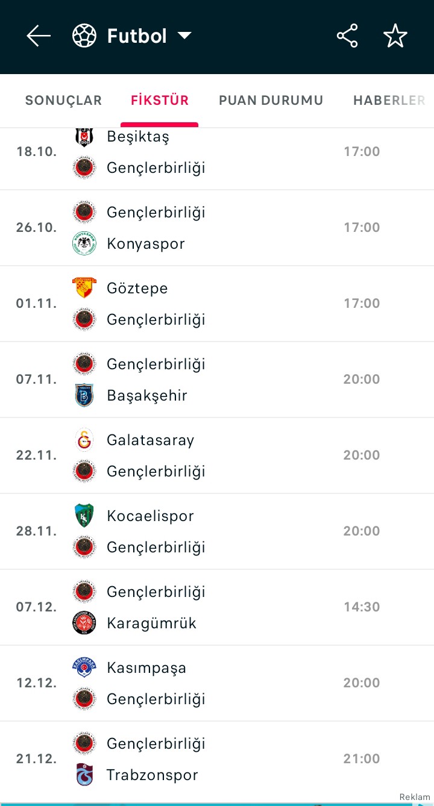Image resolution: width=434 pixels, height=806 pixels.
Task: Open the PUAN DURUMU tab
Action: pos(271,101)
